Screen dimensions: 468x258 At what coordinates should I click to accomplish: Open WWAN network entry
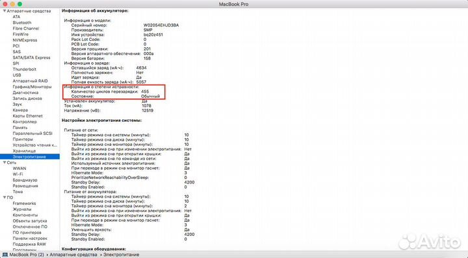click(19, 168)
